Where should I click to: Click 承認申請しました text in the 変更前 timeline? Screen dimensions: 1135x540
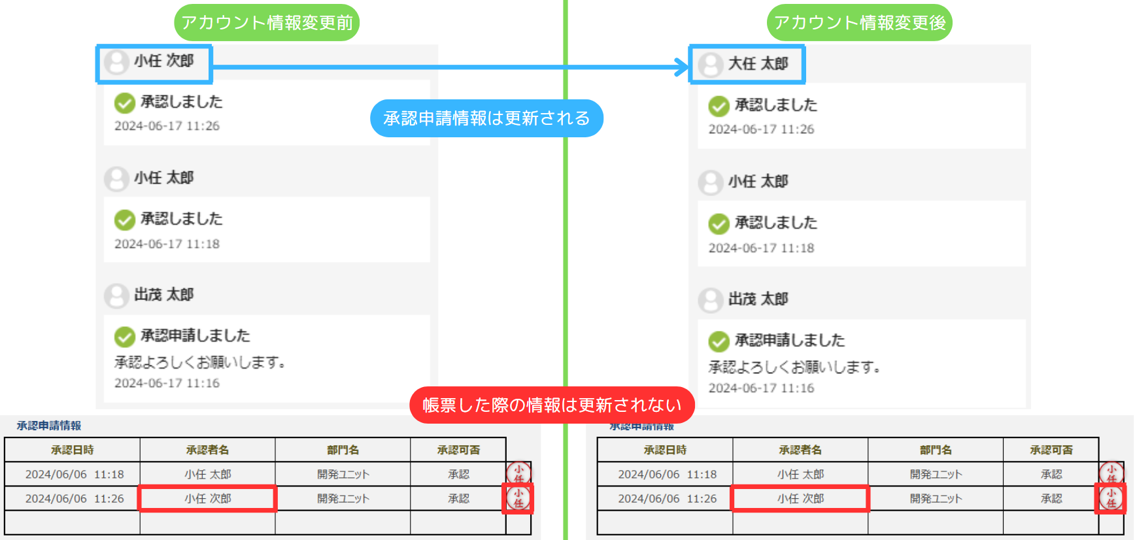coord(195,336)
